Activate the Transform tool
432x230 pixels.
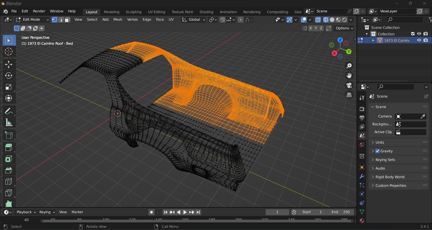pyautogui.click(x=9, y=98)
